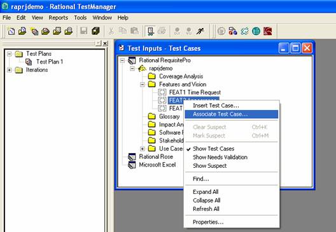Click the red Rational Rose toolbar icon
Image resolution: width=336 pixels, height=232 pixels.
[x=268, y=31]
